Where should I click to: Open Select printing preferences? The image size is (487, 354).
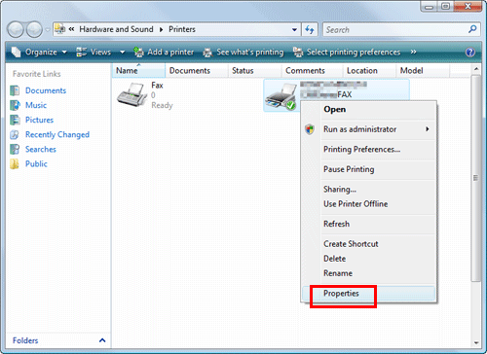(347, 53)
